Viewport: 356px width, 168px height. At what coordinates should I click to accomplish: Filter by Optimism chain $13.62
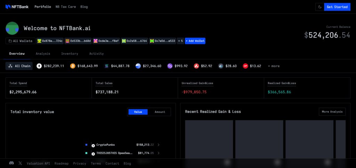(x=252, y=66)
